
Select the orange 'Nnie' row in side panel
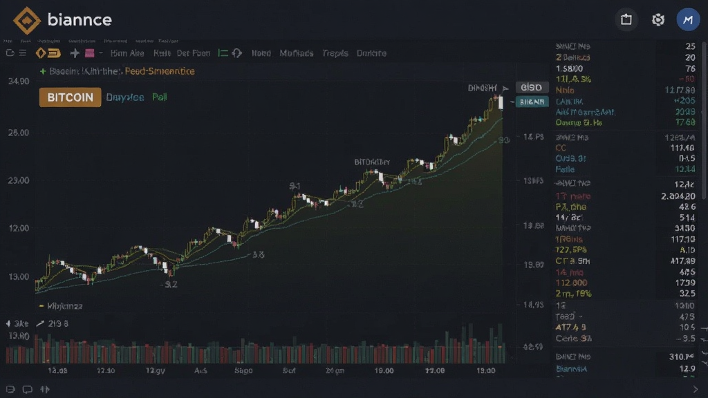(x=625, y=91)
